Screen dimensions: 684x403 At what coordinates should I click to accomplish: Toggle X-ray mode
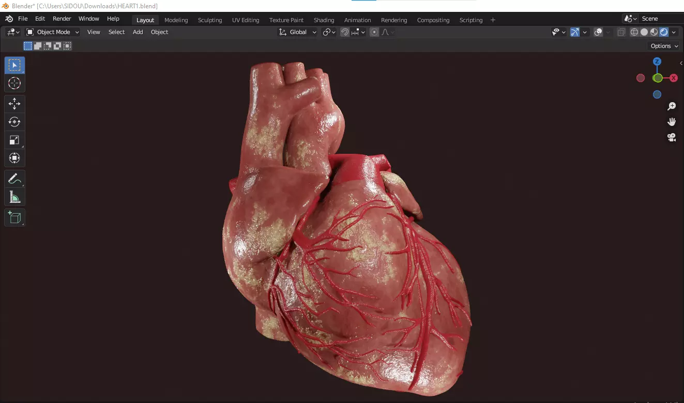[621, 32]
